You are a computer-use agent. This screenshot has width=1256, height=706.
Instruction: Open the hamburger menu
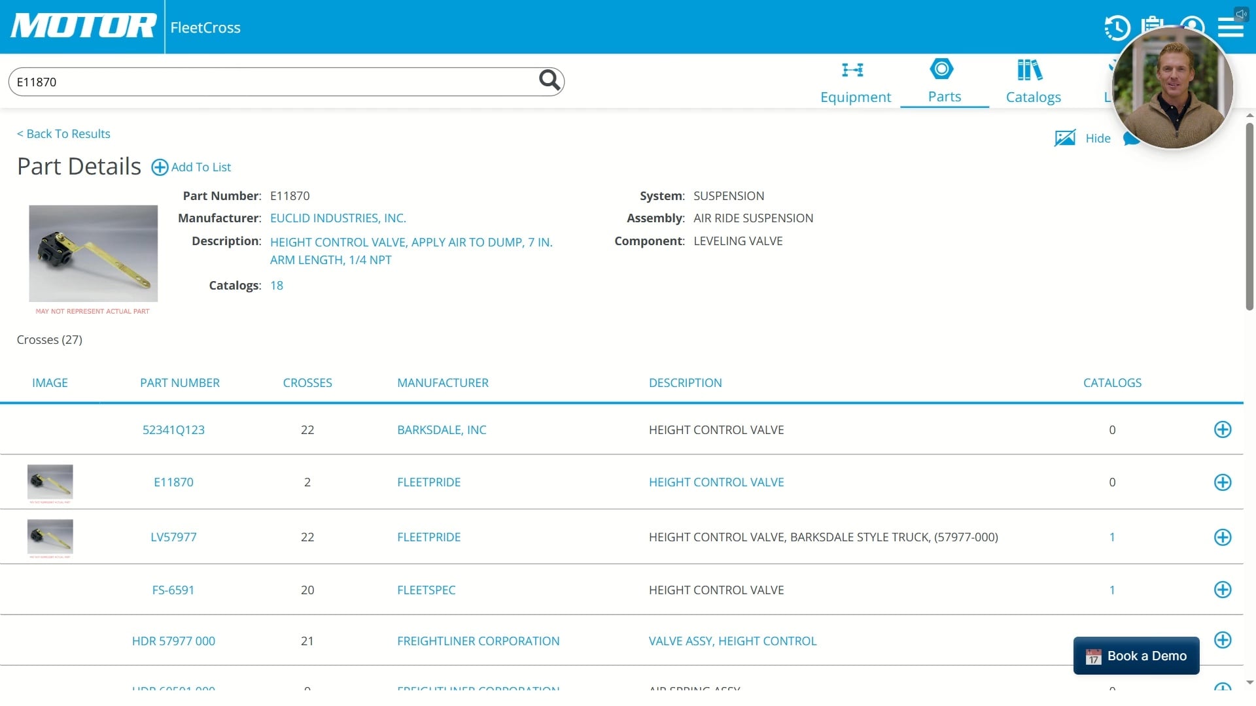point(1230,27)
